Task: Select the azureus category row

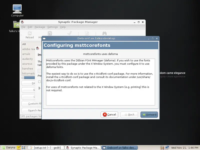Action: [28, 64]
